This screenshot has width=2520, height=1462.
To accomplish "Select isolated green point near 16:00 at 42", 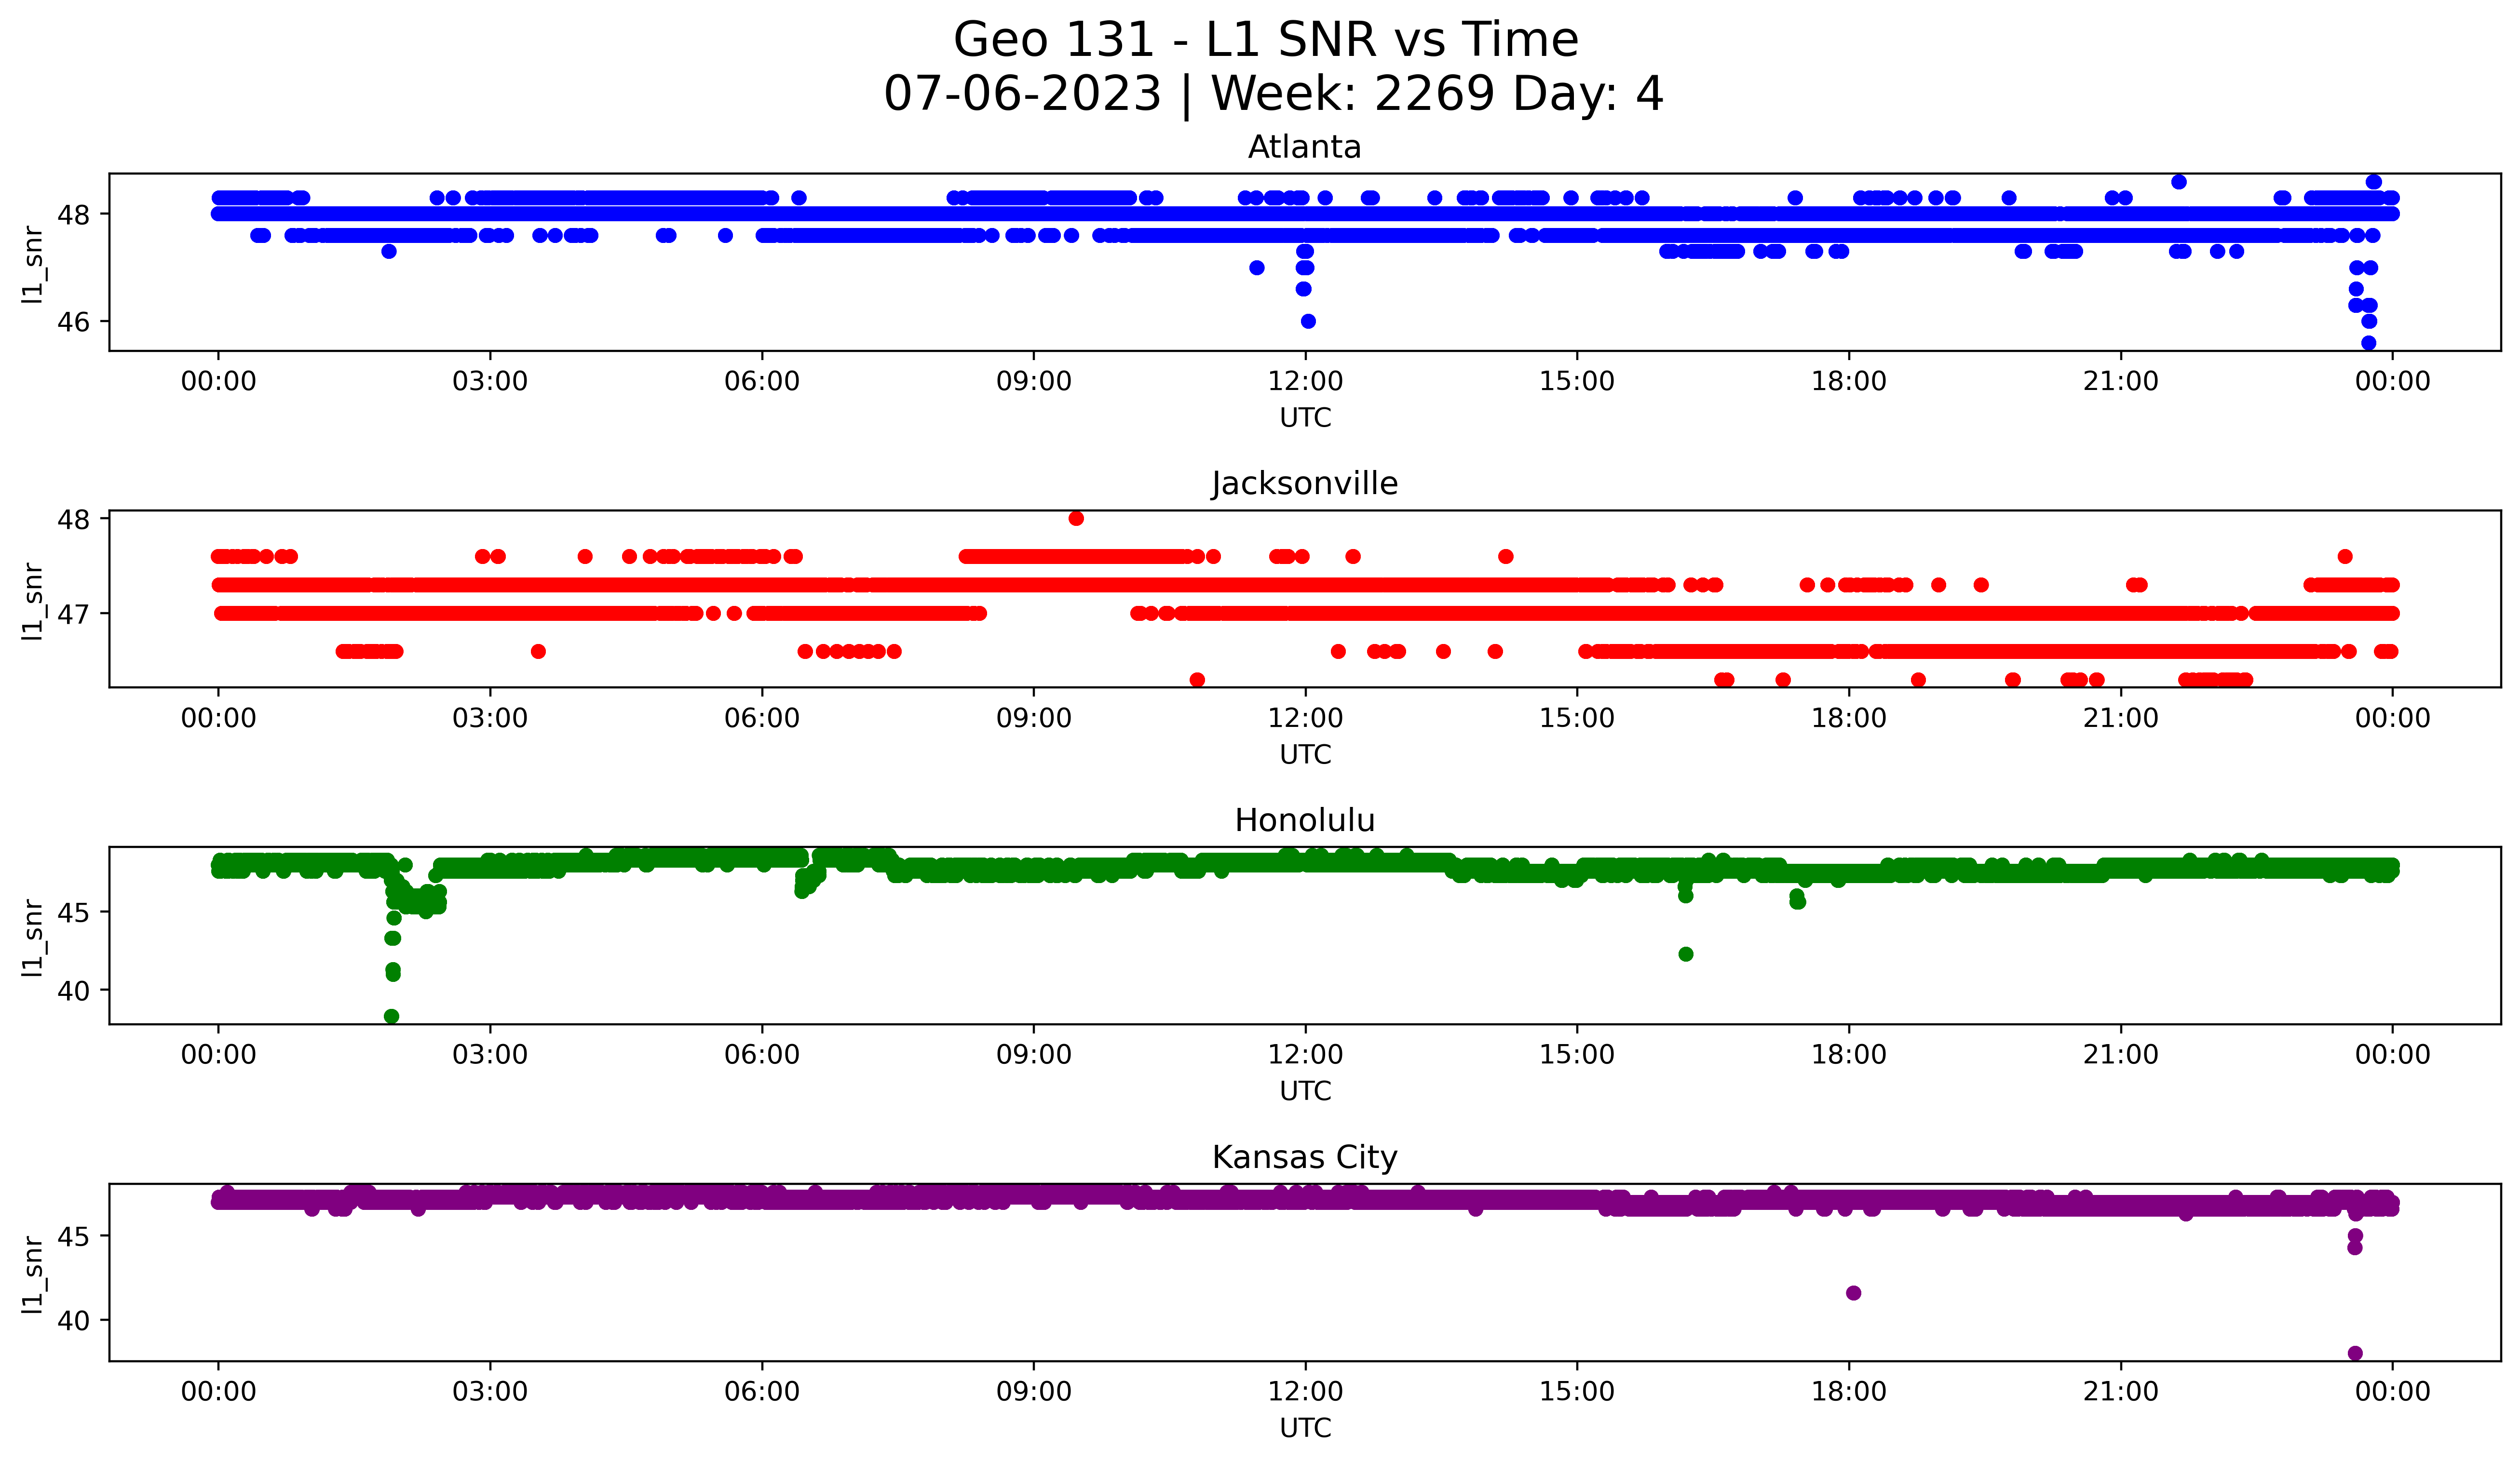I will (1686, 954).
